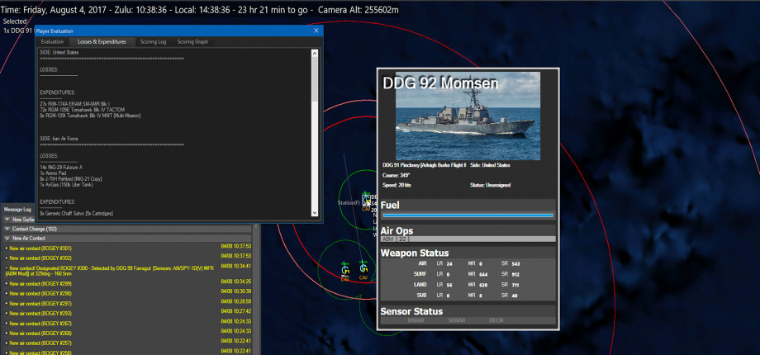Image resolution: width=760 pixels, height=355 pixels.
Task: Click the SIDE: Iran Air Force heading
Action: tap(59, 139)
